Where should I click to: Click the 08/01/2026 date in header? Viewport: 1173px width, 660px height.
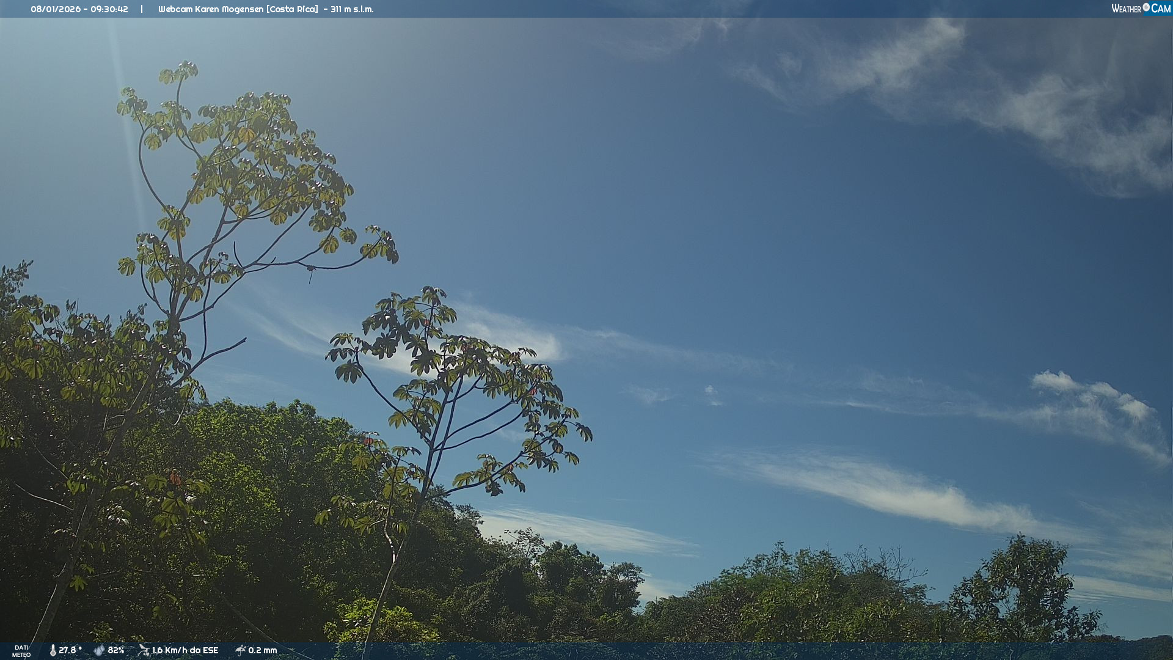pyautogui.click(x=56, y=9)
